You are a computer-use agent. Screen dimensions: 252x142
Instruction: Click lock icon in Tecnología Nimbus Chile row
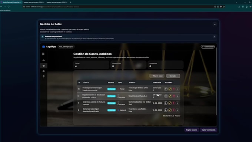[178, 89]
